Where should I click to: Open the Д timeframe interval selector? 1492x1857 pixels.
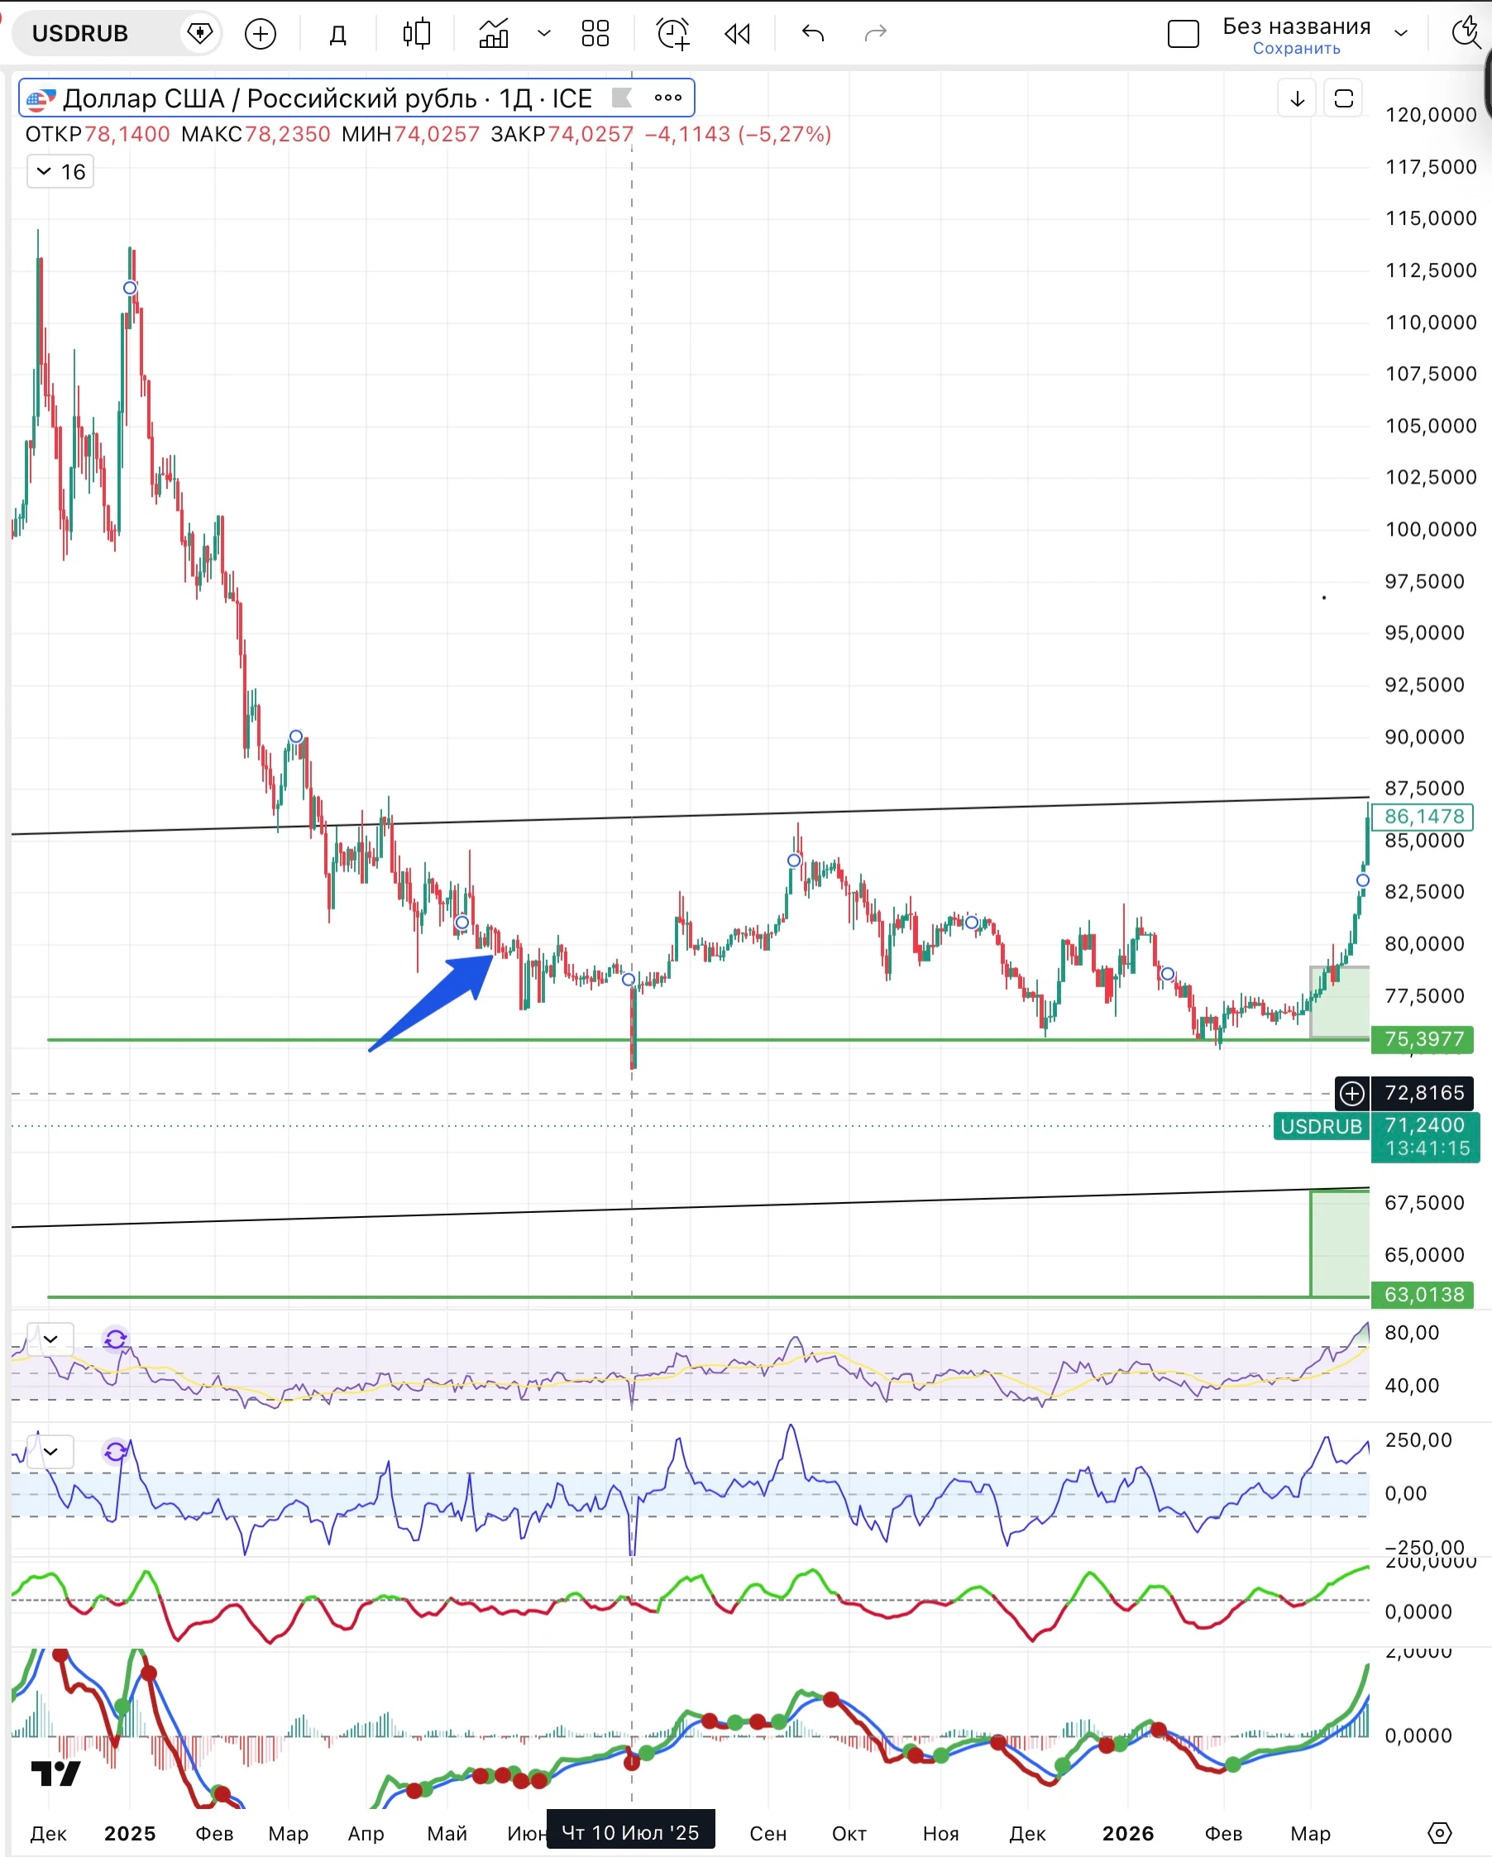click(338, 35)
